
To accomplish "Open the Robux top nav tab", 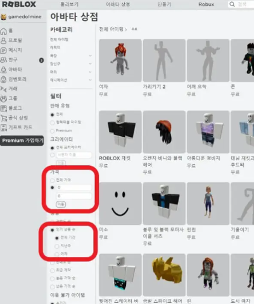I will click(x=206, y=4).
